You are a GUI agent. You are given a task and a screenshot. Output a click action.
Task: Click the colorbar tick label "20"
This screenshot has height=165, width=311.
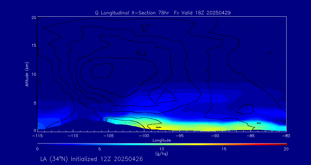click(286, 149)
